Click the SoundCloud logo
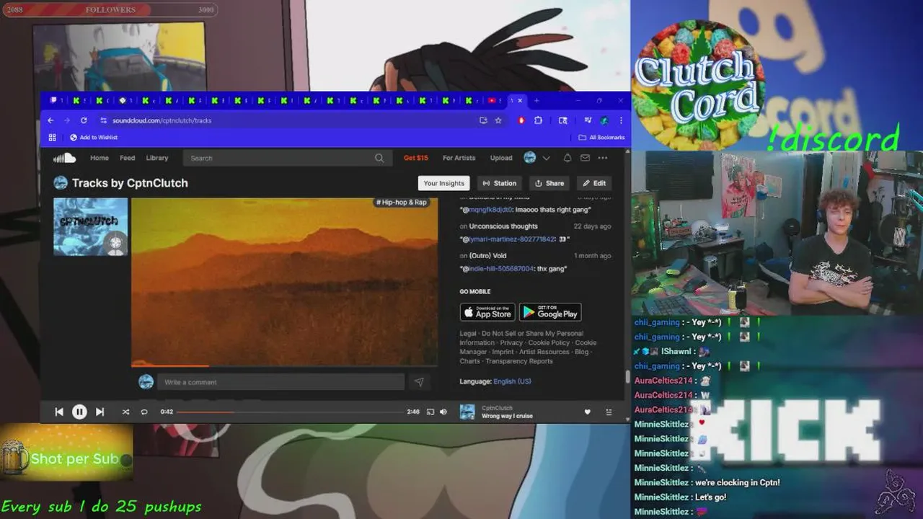Screen dimensions: 923x519 click(64, 158)
